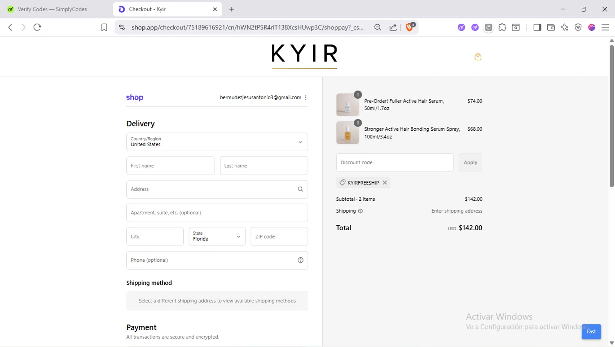
Task: Click the 'Enter shipping address' text
Action: (457, 211)
